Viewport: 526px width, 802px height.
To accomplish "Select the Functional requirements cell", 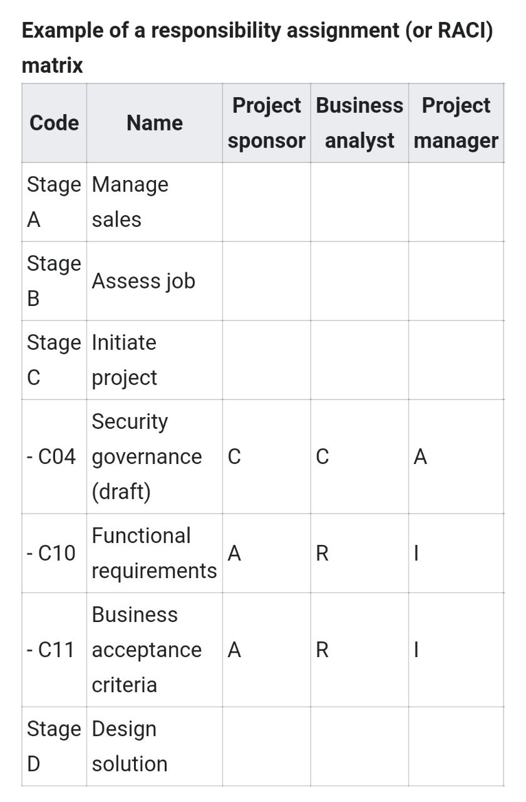I will click(154, 553).
